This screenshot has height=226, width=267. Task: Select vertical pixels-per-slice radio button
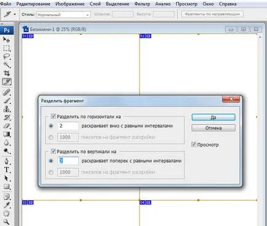51,172
